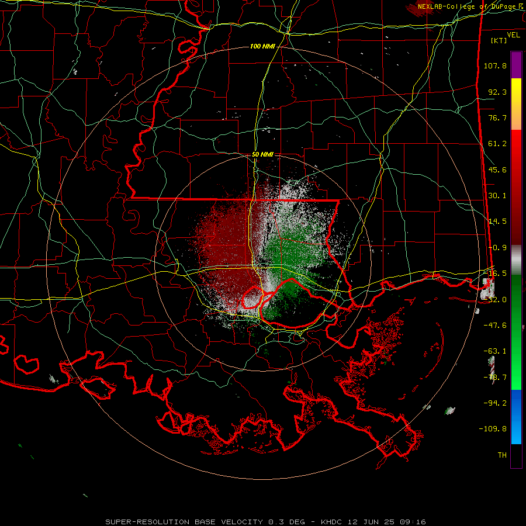Select the 107.8 velocity scale value
The height and width of the screenshot is (526, 526).
(495, 65)
